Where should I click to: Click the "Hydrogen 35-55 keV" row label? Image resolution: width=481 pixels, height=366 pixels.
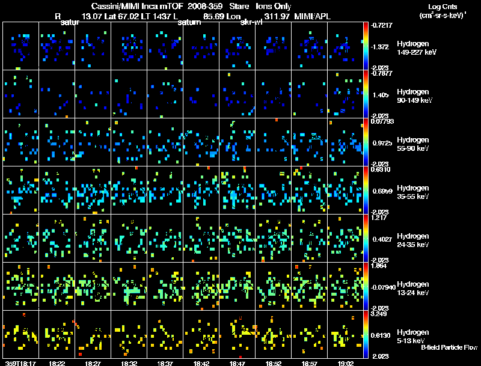pyautogui.click(x=413, y=192)
